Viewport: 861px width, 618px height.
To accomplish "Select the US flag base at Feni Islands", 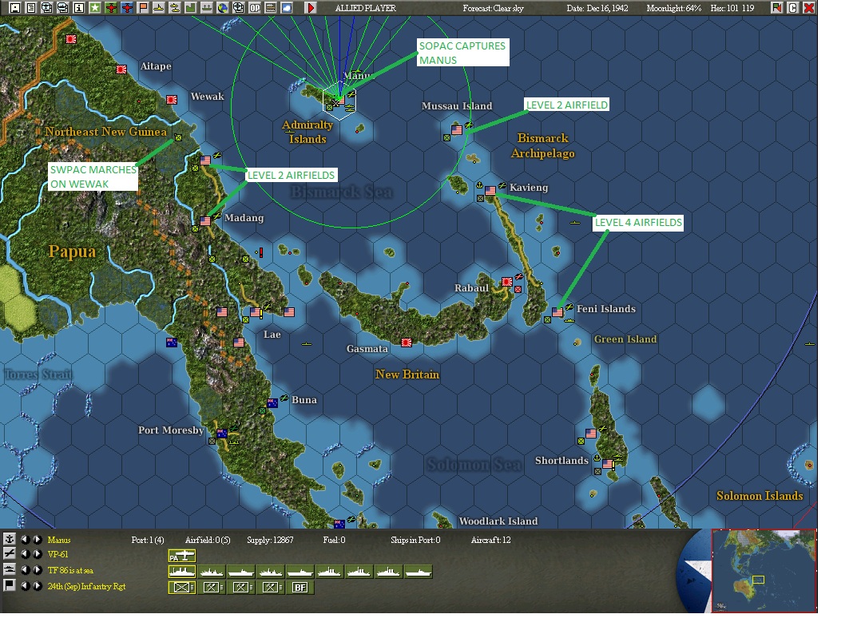I will coord(557,312).
